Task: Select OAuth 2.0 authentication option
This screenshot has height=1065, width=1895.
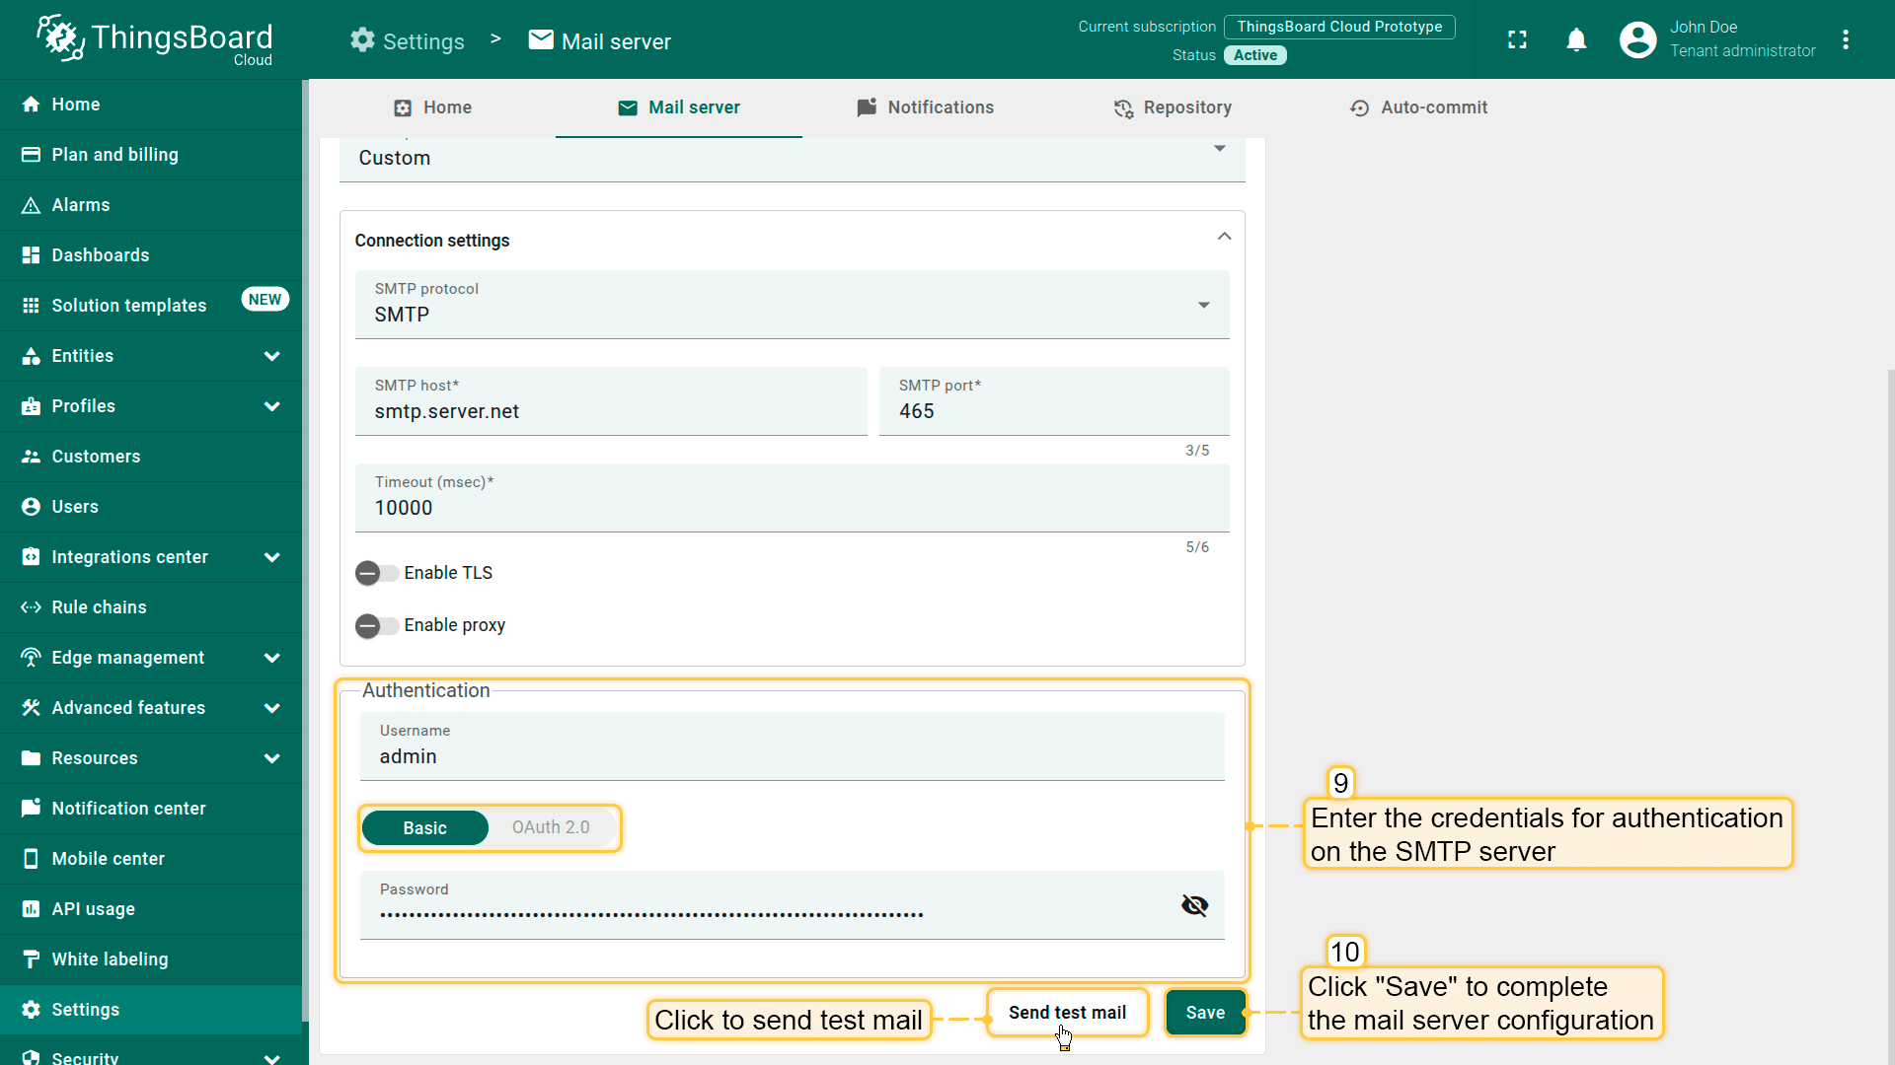Action: [x=551, y=827]
